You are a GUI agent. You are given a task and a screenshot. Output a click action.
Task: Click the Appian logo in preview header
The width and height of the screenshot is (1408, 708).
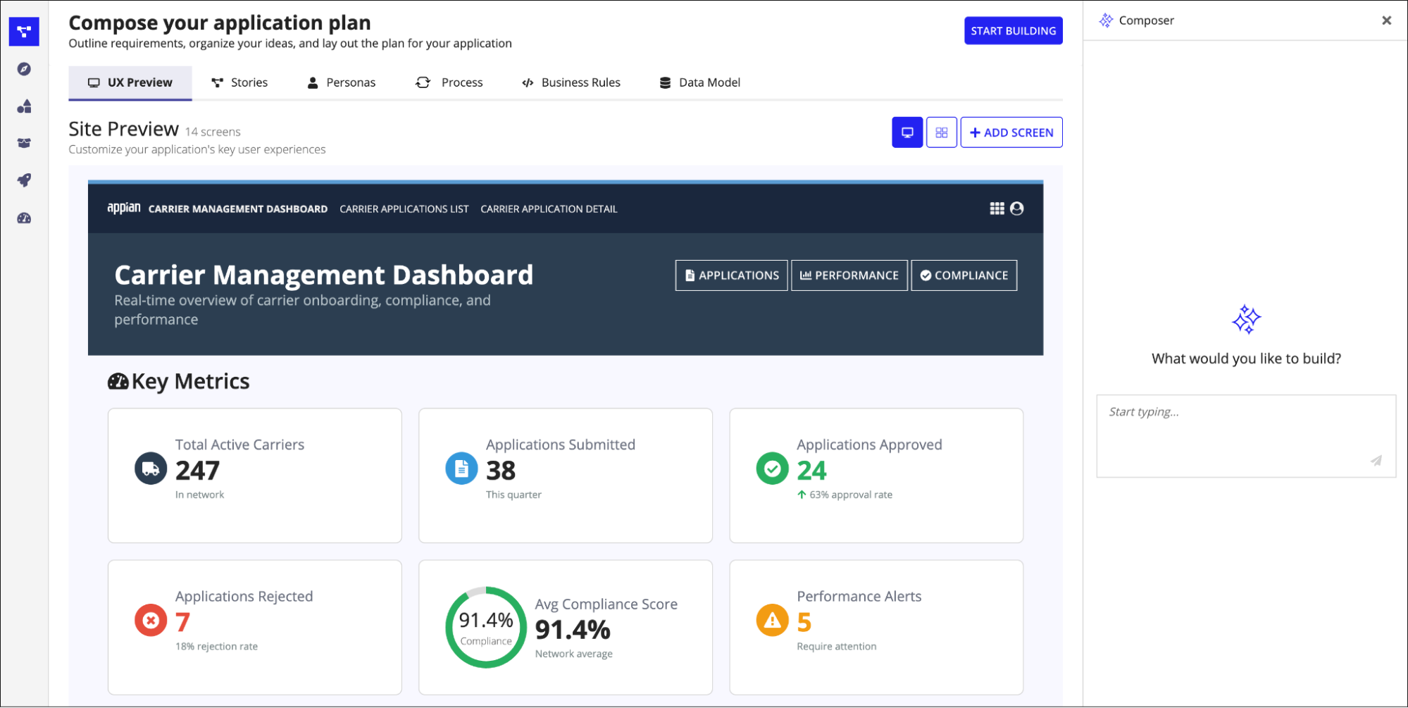(124, 208)
